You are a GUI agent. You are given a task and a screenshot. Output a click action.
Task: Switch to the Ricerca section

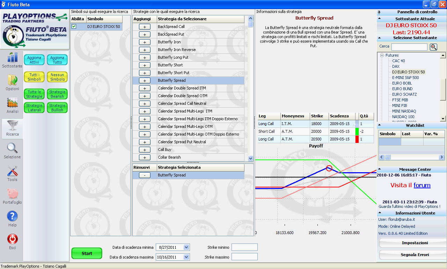point(12,129)
